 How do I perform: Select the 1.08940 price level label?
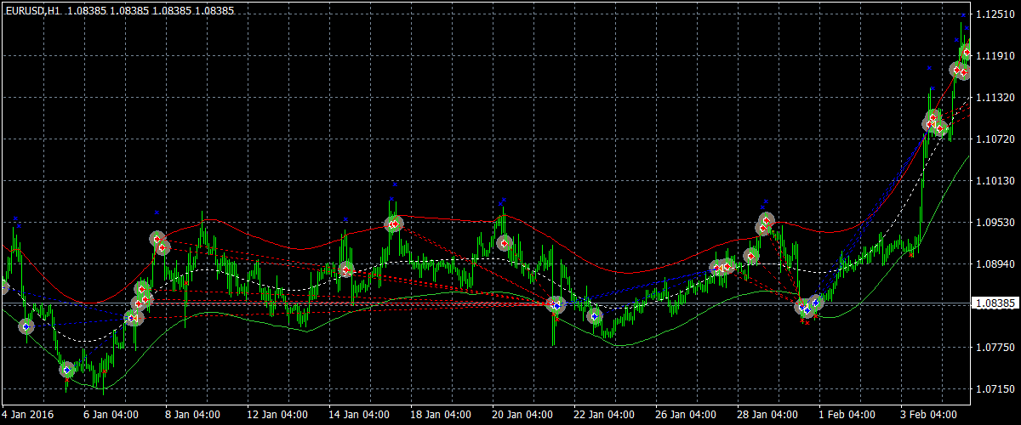point(994,264)
